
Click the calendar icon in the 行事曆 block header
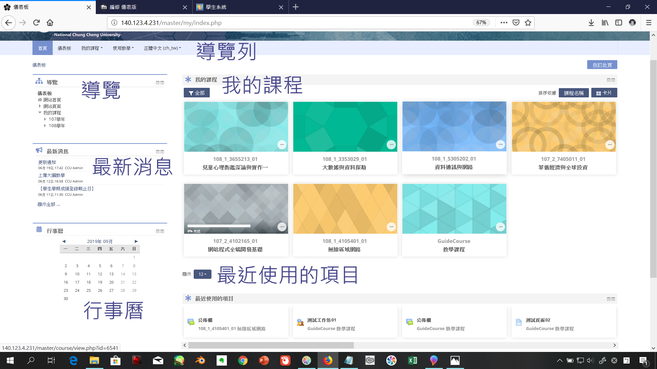pos(39,229)
